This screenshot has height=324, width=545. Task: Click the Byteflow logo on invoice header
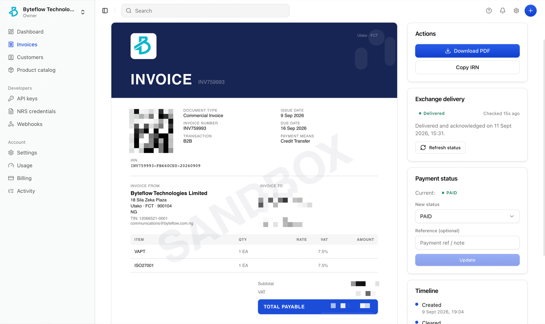coord(144,46)
